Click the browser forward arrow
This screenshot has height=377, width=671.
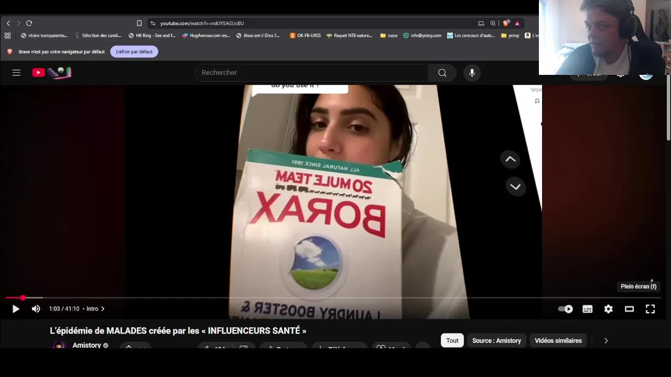pyautogui.click(x=18, y=23)
